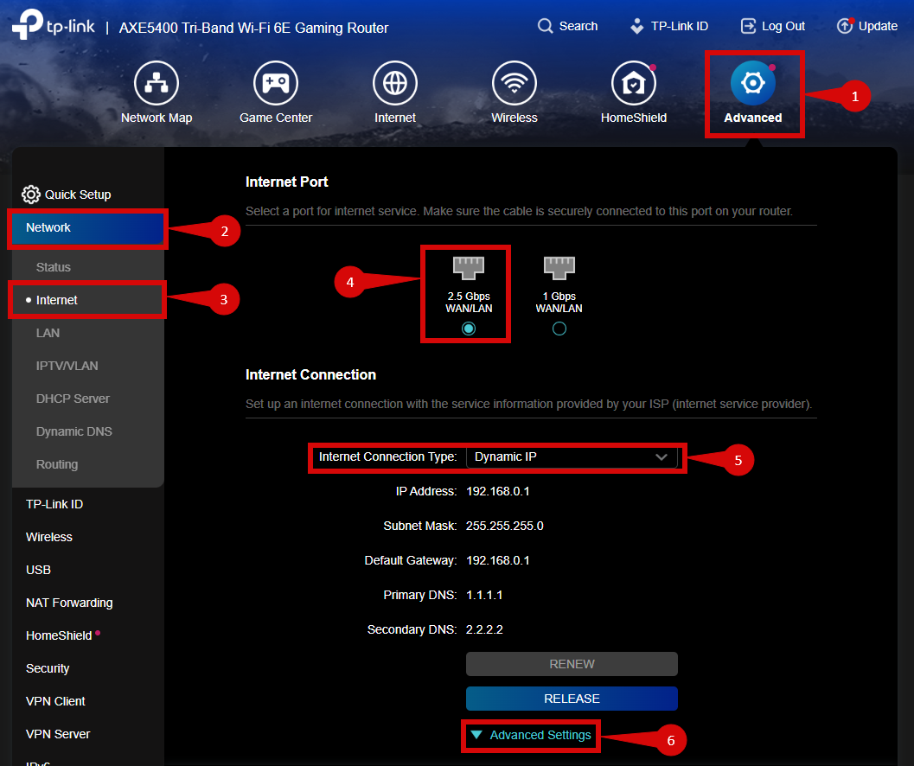Image resolution: width=914 pixels, height=766 pixels.
Task: Open NAT Forwarding sidebar section
Action: [69, 603]
